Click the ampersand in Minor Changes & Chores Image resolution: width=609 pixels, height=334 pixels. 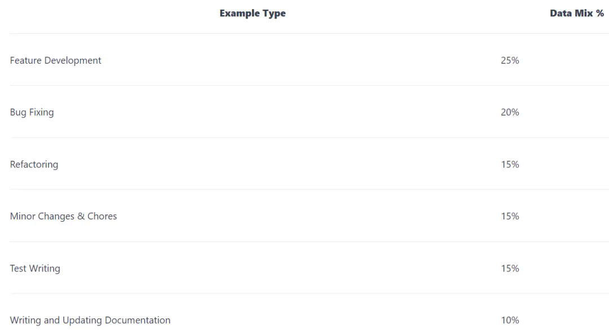coord(81,216)
